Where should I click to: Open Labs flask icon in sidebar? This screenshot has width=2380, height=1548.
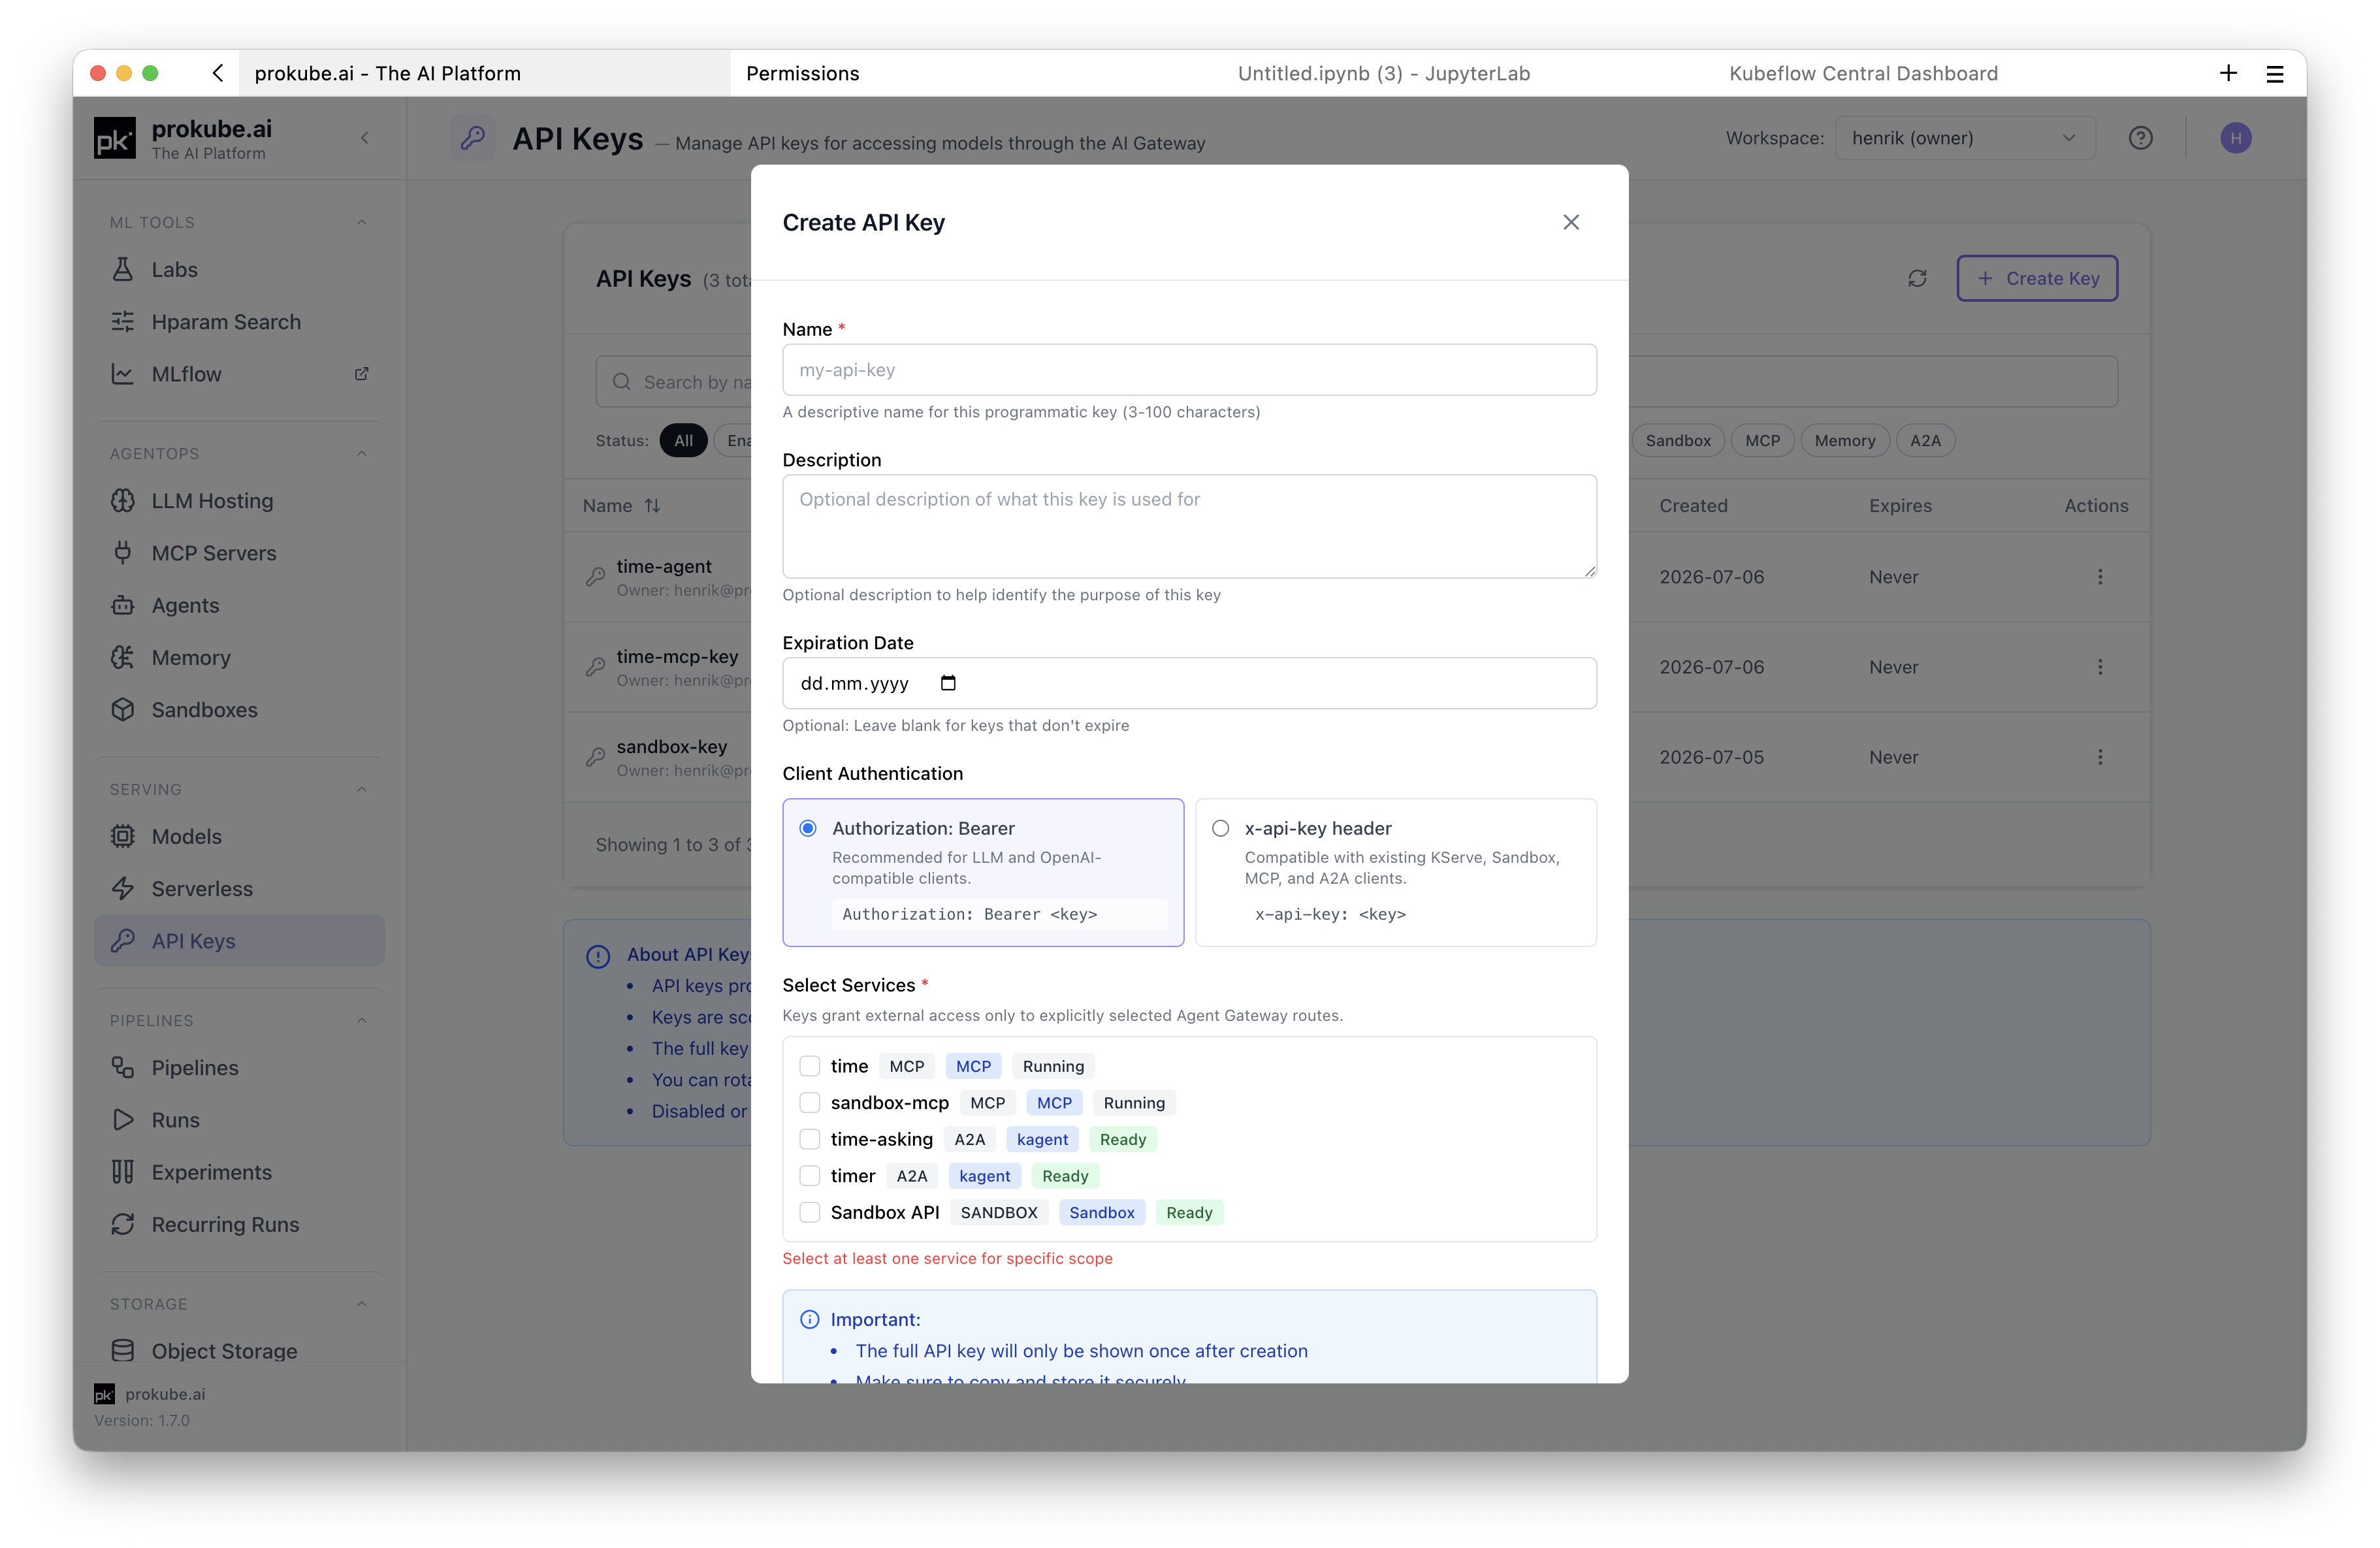tap(122, 269)
